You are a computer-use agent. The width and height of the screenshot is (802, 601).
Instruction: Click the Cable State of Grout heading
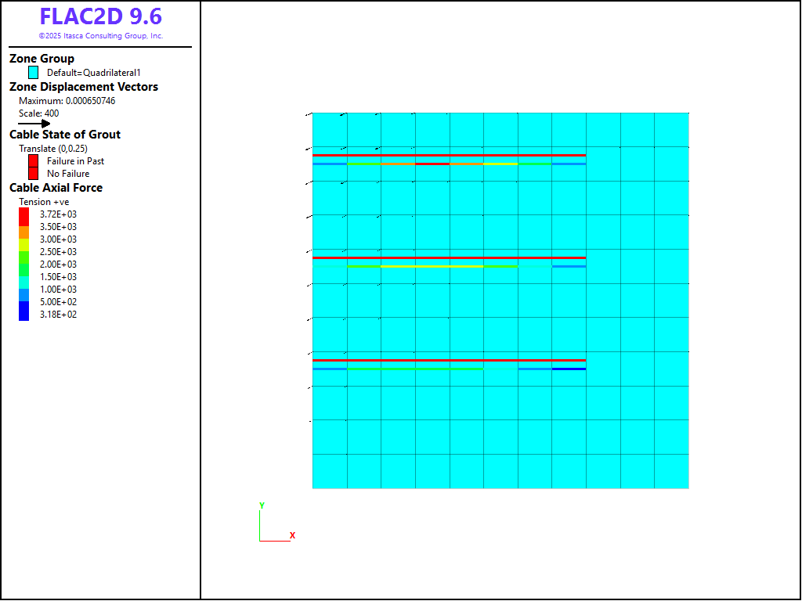64,135
